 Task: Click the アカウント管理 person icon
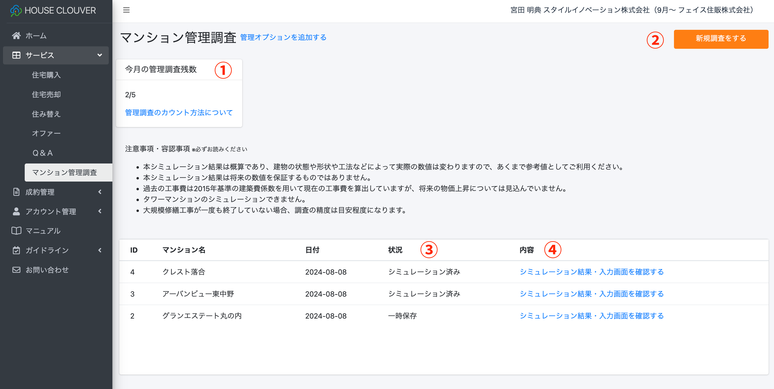coord(16,212)
